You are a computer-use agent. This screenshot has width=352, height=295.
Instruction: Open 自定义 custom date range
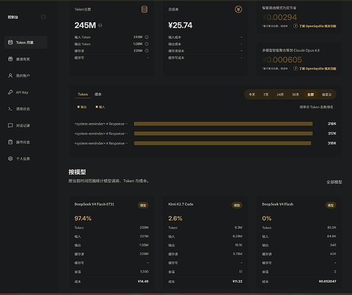click(x=327, y=94)
